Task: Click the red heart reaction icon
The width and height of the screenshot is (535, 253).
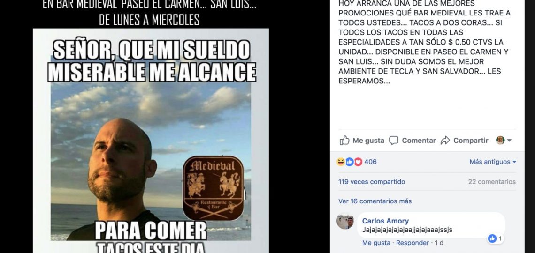Action: [x=358, y=162]
